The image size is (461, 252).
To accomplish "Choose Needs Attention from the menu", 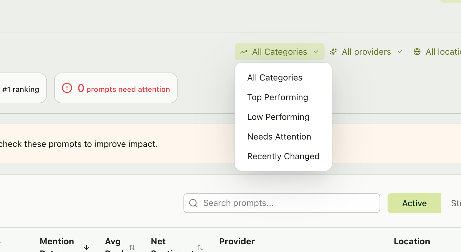I will click(279, 136).
